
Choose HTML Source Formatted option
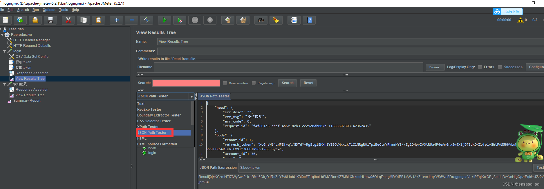(164, 144)
